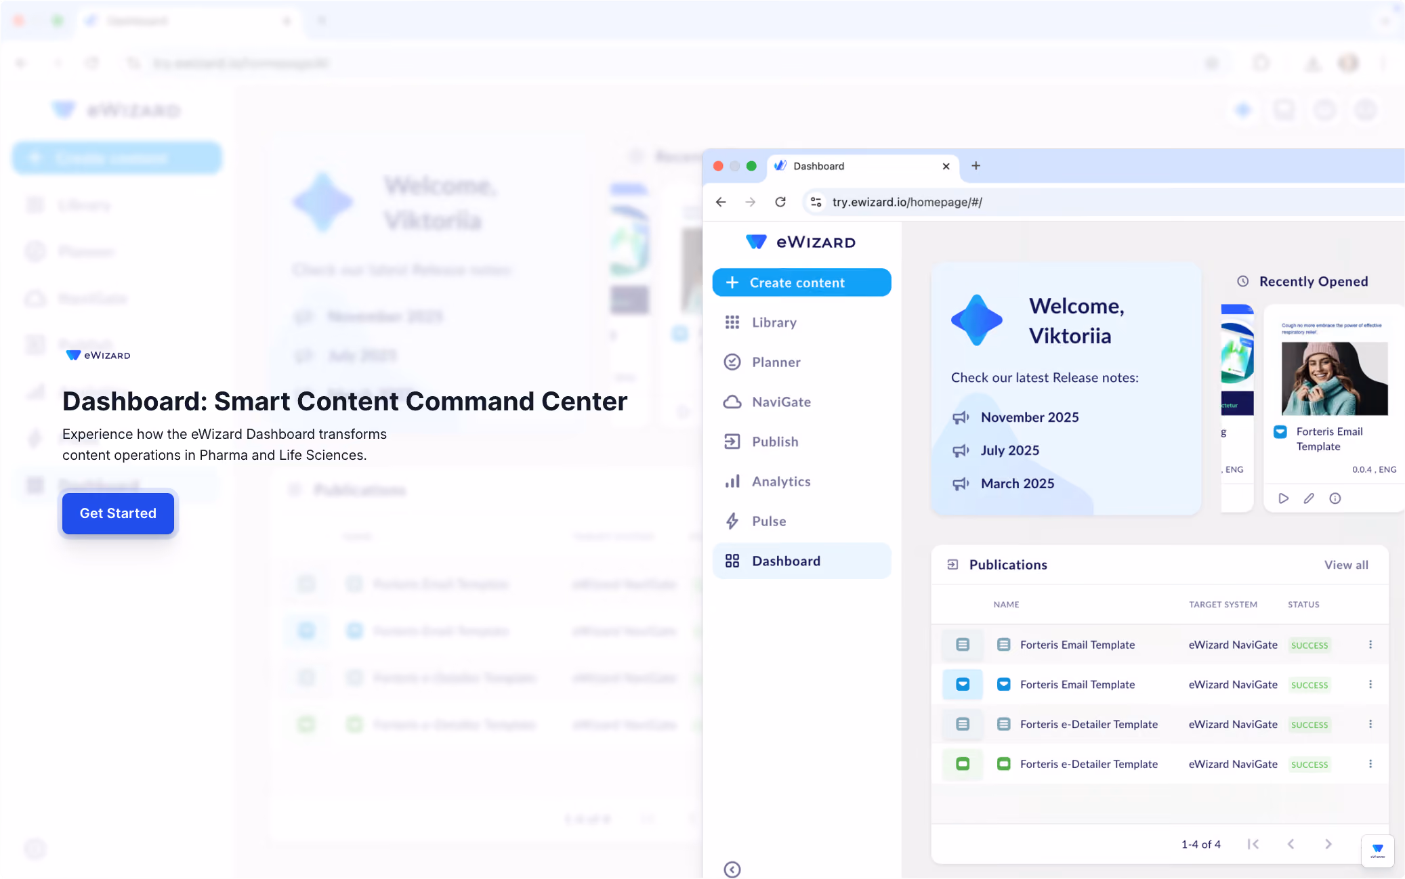
Task: Open the site information icon beside the URL
Action: 816,202
